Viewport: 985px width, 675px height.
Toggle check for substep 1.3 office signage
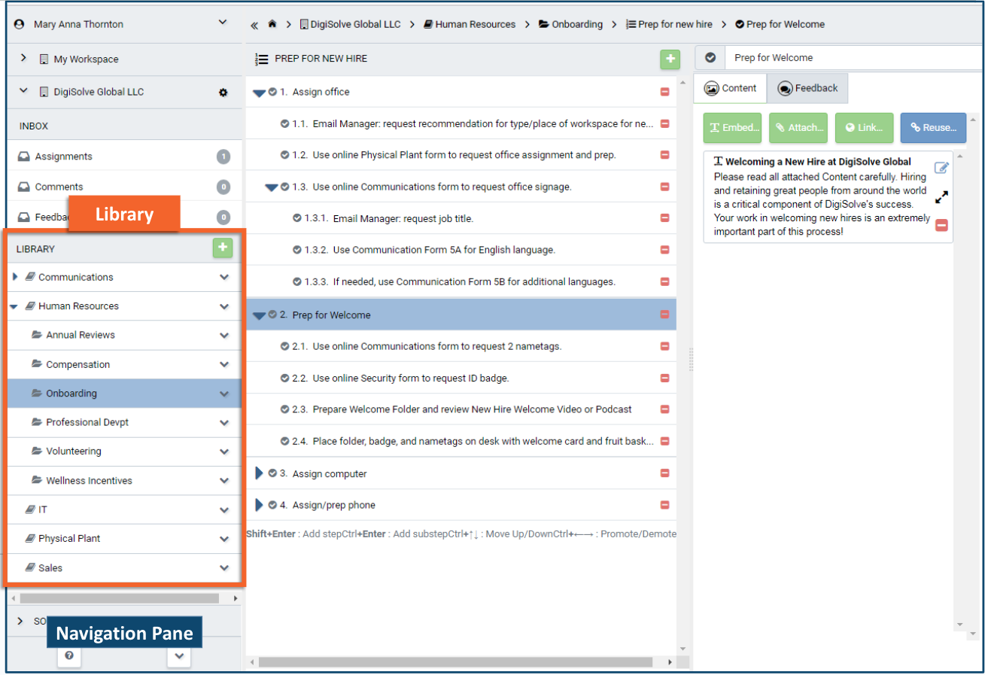[285, 187]
